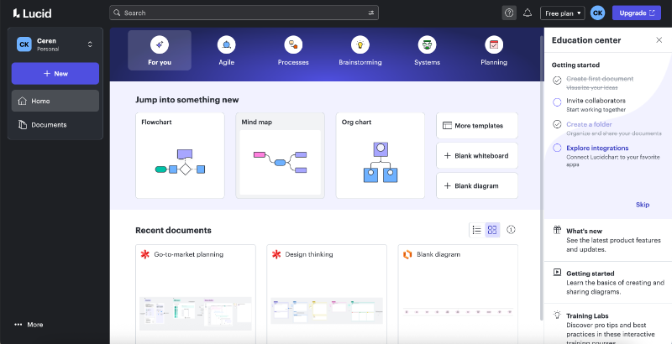Image resolution: width=672 pixels, height=344 pixels.
Task: Click the recent documents info icon
Action: coord(511,230)
